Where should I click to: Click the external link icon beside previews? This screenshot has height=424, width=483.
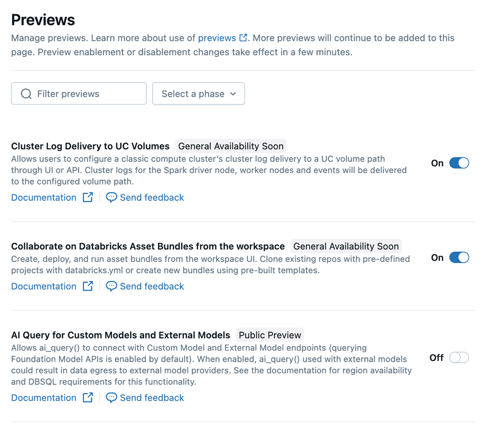[243, 37]
